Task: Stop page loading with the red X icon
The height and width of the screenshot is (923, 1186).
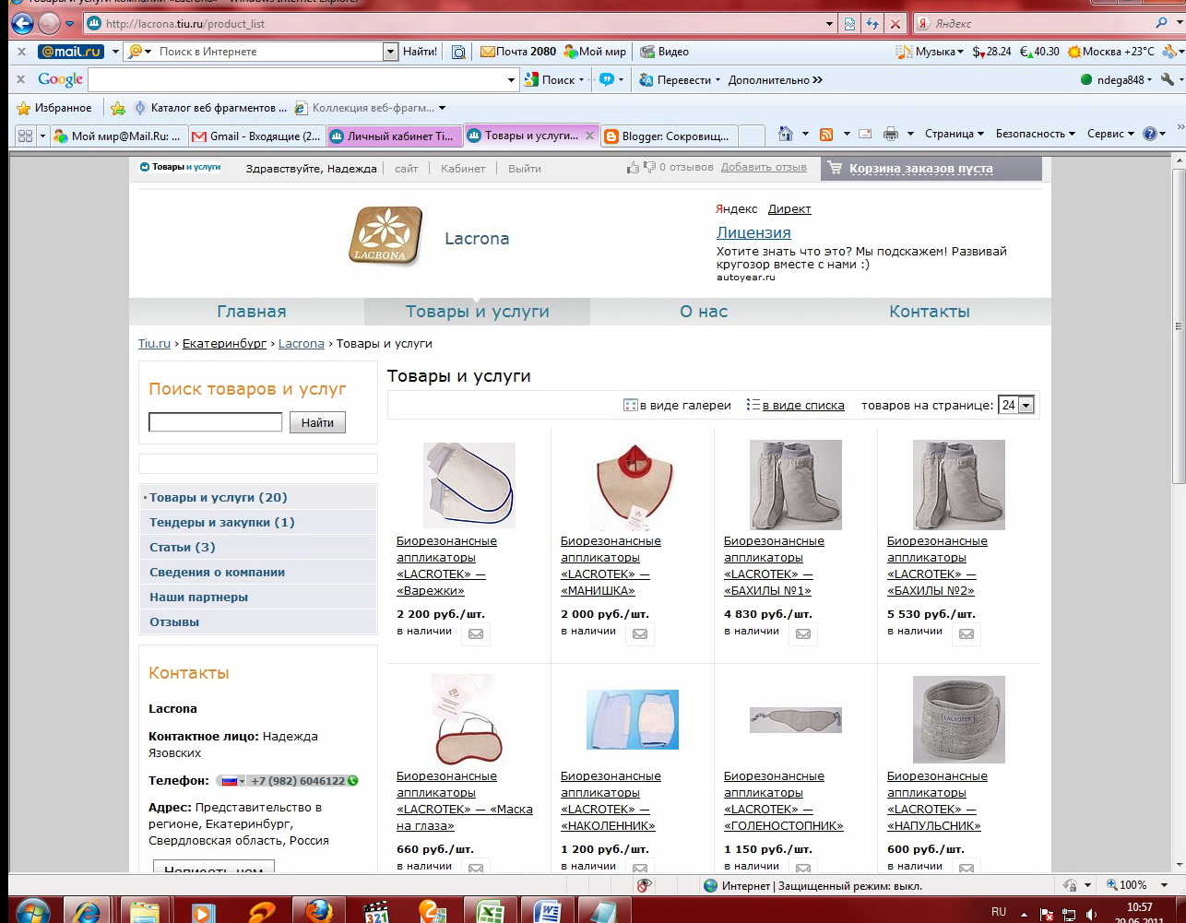Action: click(894, 24)
